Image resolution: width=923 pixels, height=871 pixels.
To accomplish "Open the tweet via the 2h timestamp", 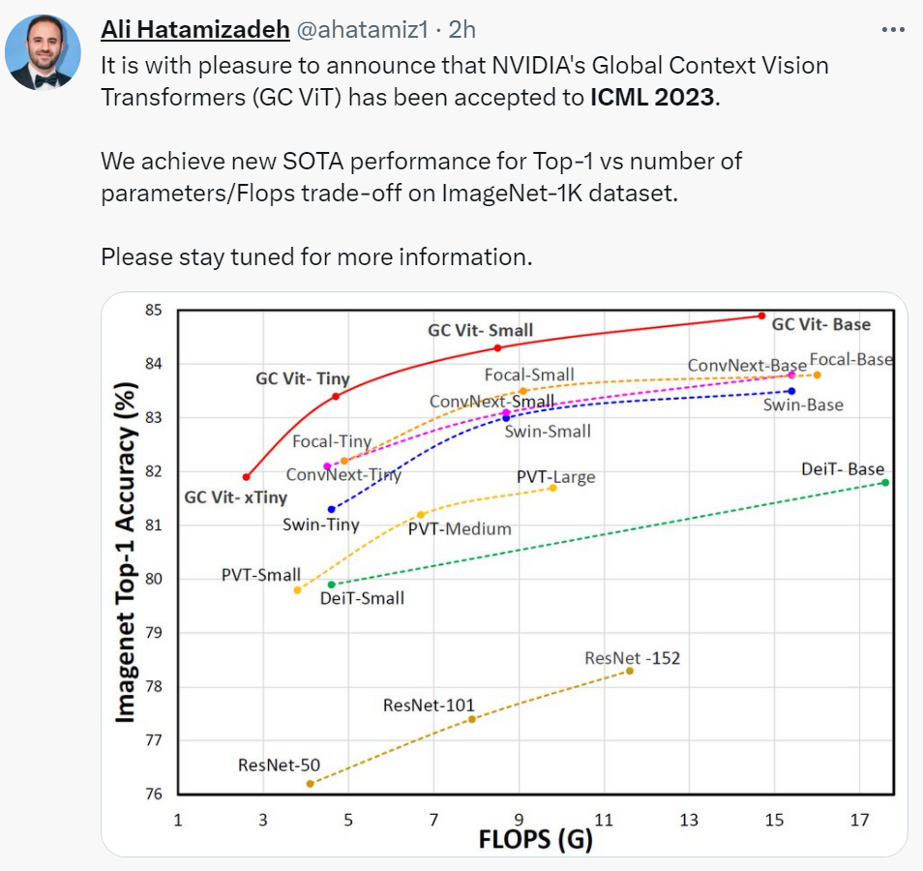I will click(463, 30).
